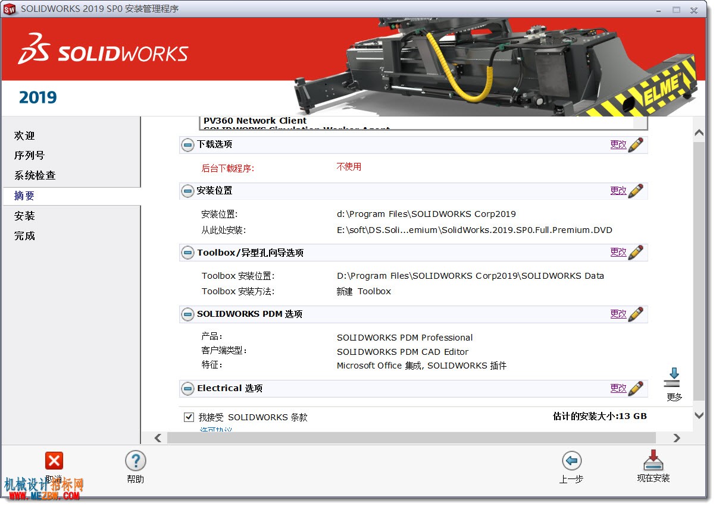Collapse the 下载选项 section
The height and width of the screenshot is (507, 716).
[187, 144]
